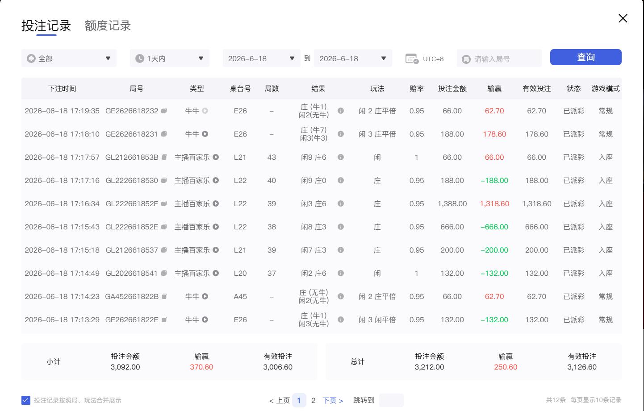Viewport: 644px width, 411px height.
Task: Close the betting records dialog
Action: tap(623, 18)
